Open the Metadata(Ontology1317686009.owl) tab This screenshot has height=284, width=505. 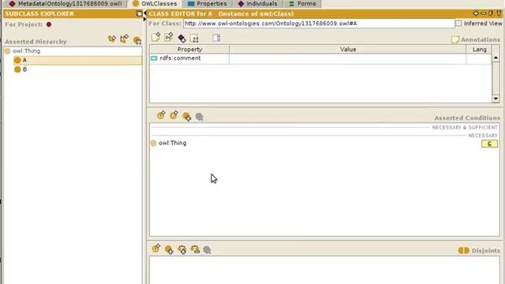pos(65,3)
